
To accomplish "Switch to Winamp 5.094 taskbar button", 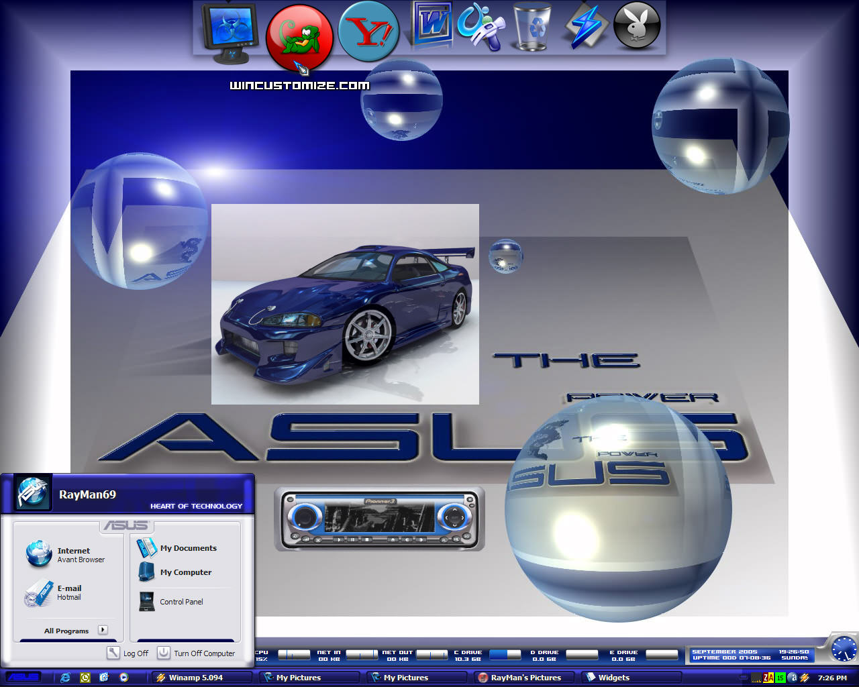I will [x=201, y=678].
